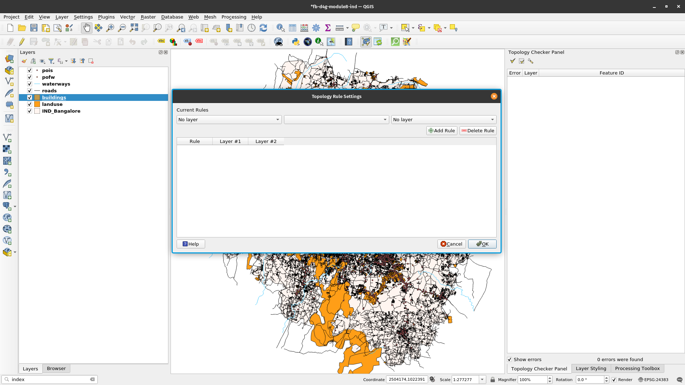Expand the Layers panel expand-all dropdown arrow
The image size is (685, 385).
(66, 61)
